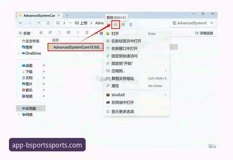The width and height of the screenshot is (233, 160).
Task: Click the Share icon in the command toolbar
Action: [x=78, y=32]
